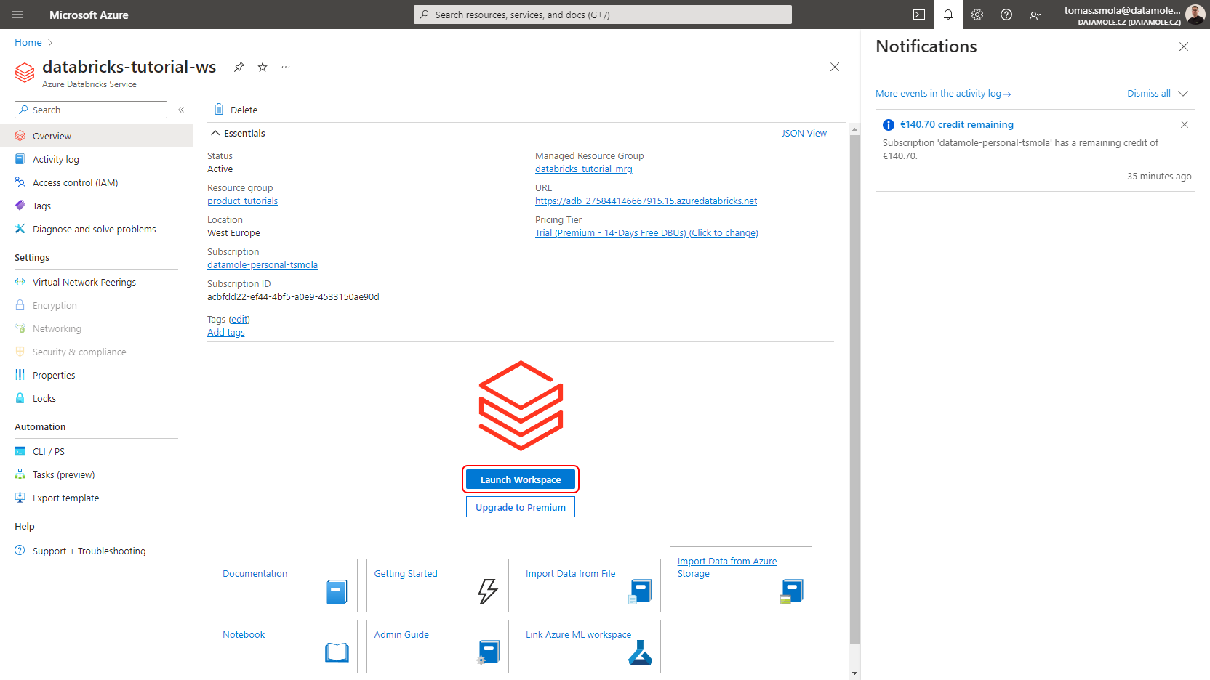Image resolution: width=1210 pixels, height=680 pixels.
Task: Open the Notebook tile link
Action: (x=244, y=635)
